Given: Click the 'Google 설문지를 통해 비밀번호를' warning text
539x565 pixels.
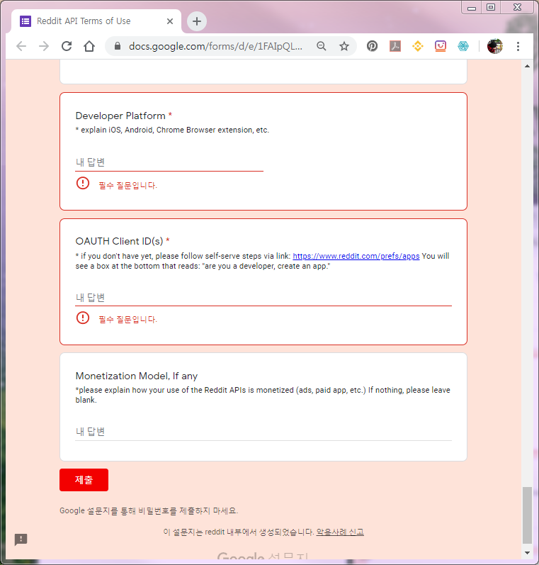Looking at the screenshot, I should point(149,510).
